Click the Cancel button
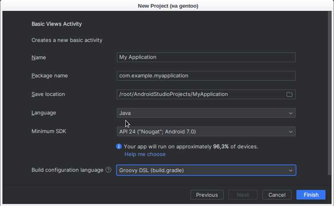The image size is (334, 206). point(277,195)
